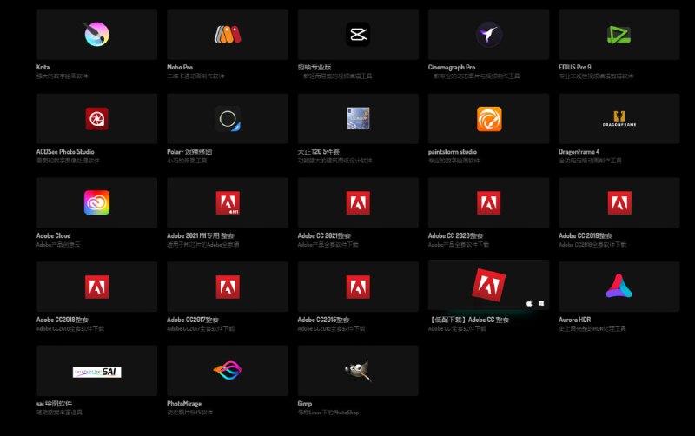Select the sai 绘图软件 thumbnail
Screen dimensions: 695x436
(96, 371)
